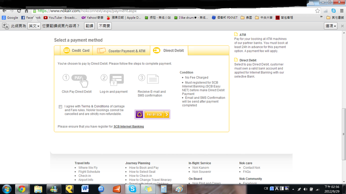Viewport: 346px width, 194px height.
Task: Open the Nok Kanom link
Action: click(x=201, y=168)
